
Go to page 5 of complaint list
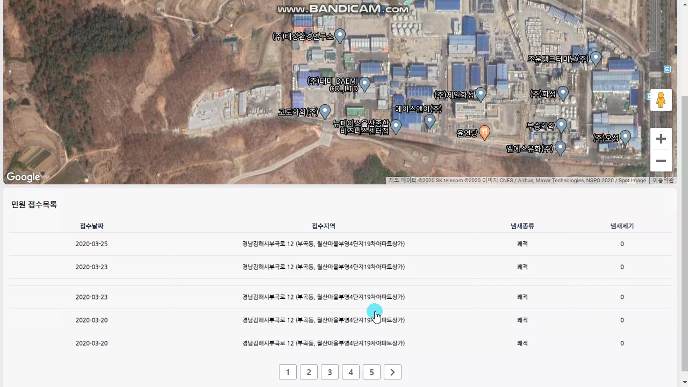click(371, 372)
